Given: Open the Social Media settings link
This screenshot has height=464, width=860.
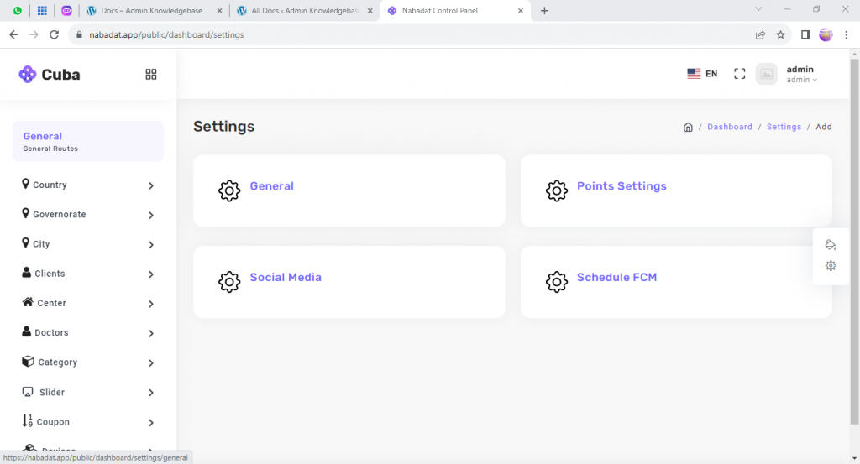Looking at the screenshot, I should click(286, 278).
